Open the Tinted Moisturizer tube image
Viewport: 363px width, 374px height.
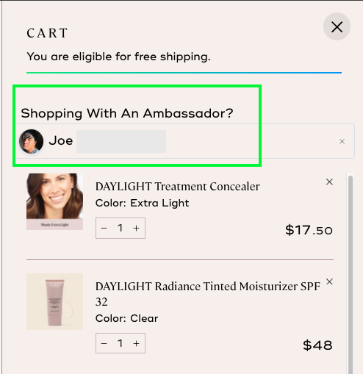click(x=54, y=301)
